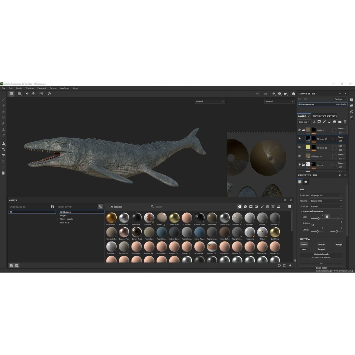Open the video camera settings icon
This screenshot has width=355, height=355.
point(286,94)
